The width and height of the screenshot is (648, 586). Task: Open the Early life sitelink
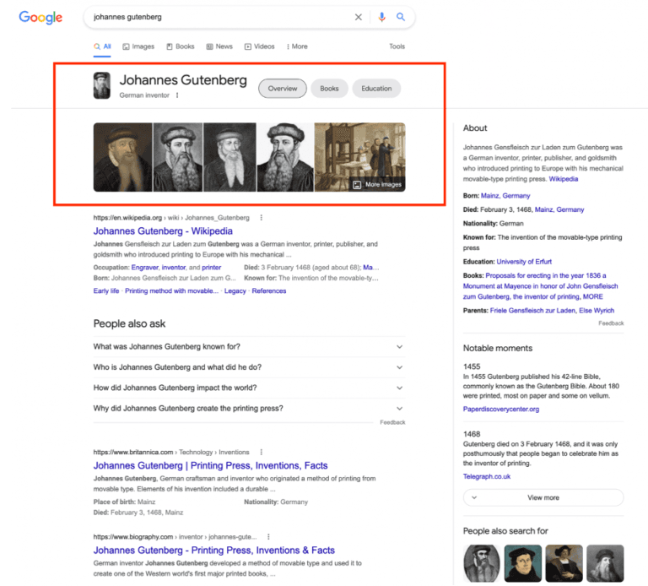[106, 290]
